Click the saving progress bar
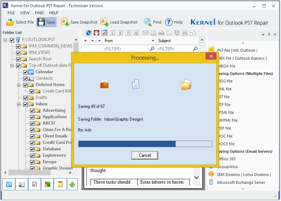 [x=145, y=144]
